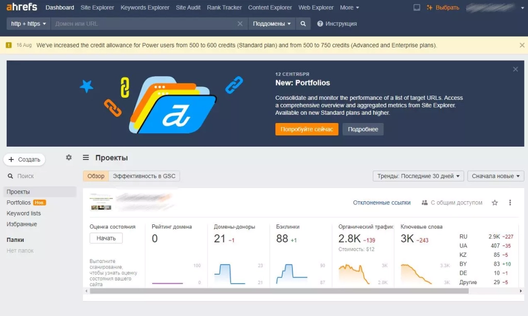Open project three-dot options menu
The image size is (528, 316).
(510, 203)
